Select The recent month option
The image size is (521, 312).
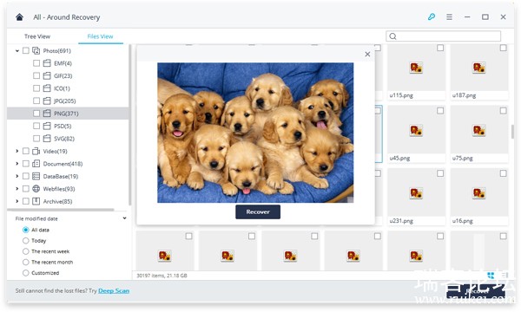(25, 262)
